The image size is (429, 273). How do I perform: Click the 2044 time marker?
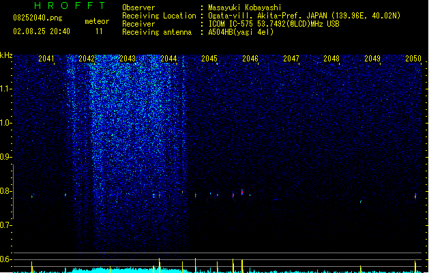(168, 59)
